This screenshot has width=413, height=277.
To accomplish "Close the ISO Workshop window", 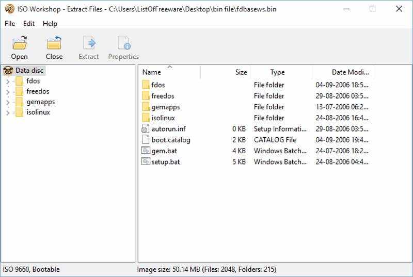I will (399, 9).
